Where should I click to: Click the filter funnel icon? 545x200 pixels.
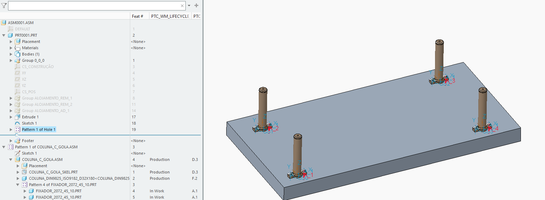pyautogui.click(x=4, y=6)
